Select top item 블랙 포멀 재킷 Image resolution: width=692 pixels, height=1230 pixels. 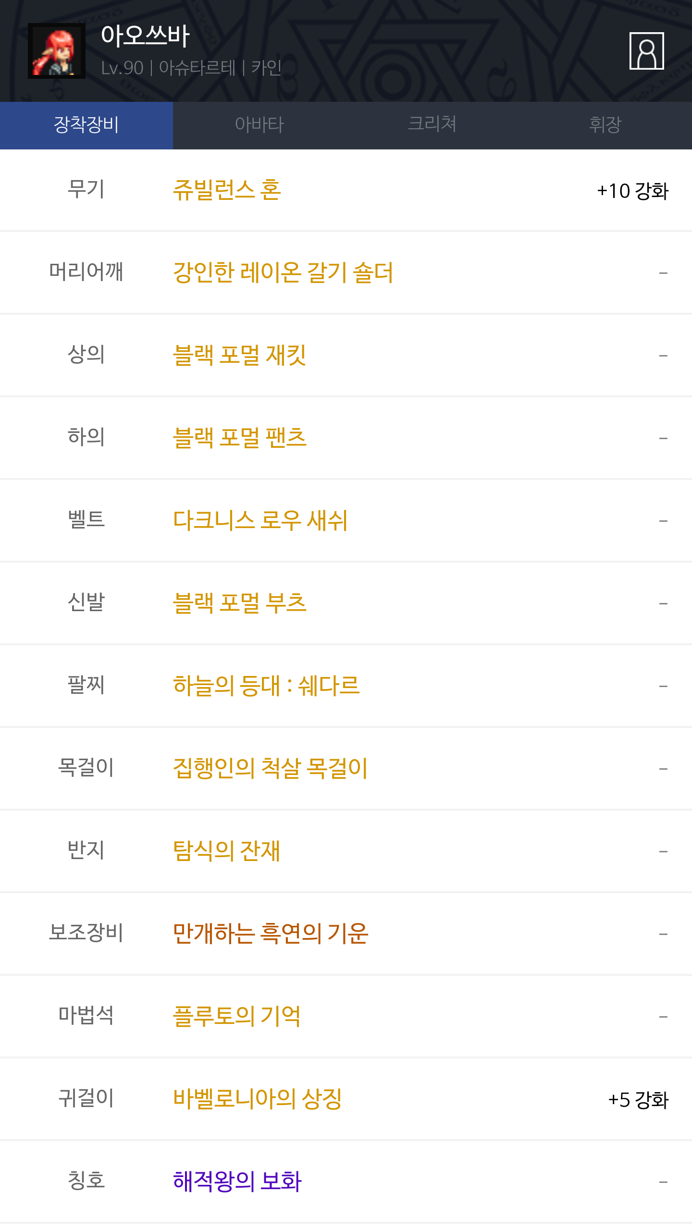(239, 356)
